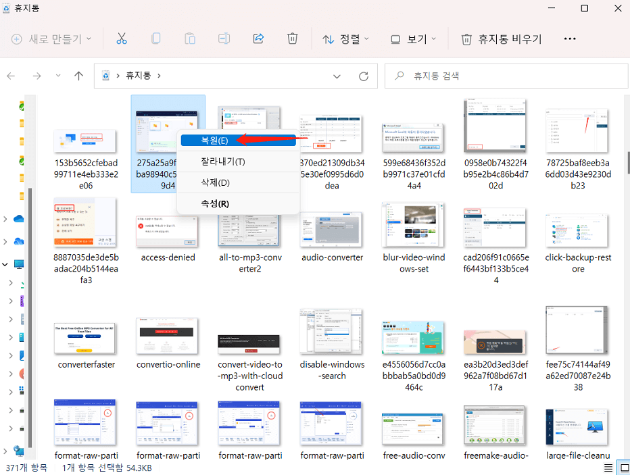The image size is (630, 475).
Task: Click the 371개 항목 status bar text
Action: point(26,468)
